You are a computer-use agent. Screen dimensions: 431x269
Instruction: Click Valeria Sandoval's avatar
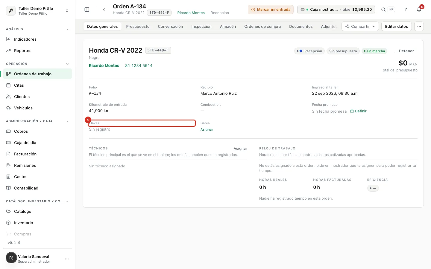click(11, 258)
